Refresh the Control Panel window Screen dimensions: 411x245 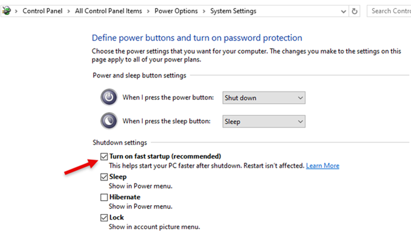point(355,11)
